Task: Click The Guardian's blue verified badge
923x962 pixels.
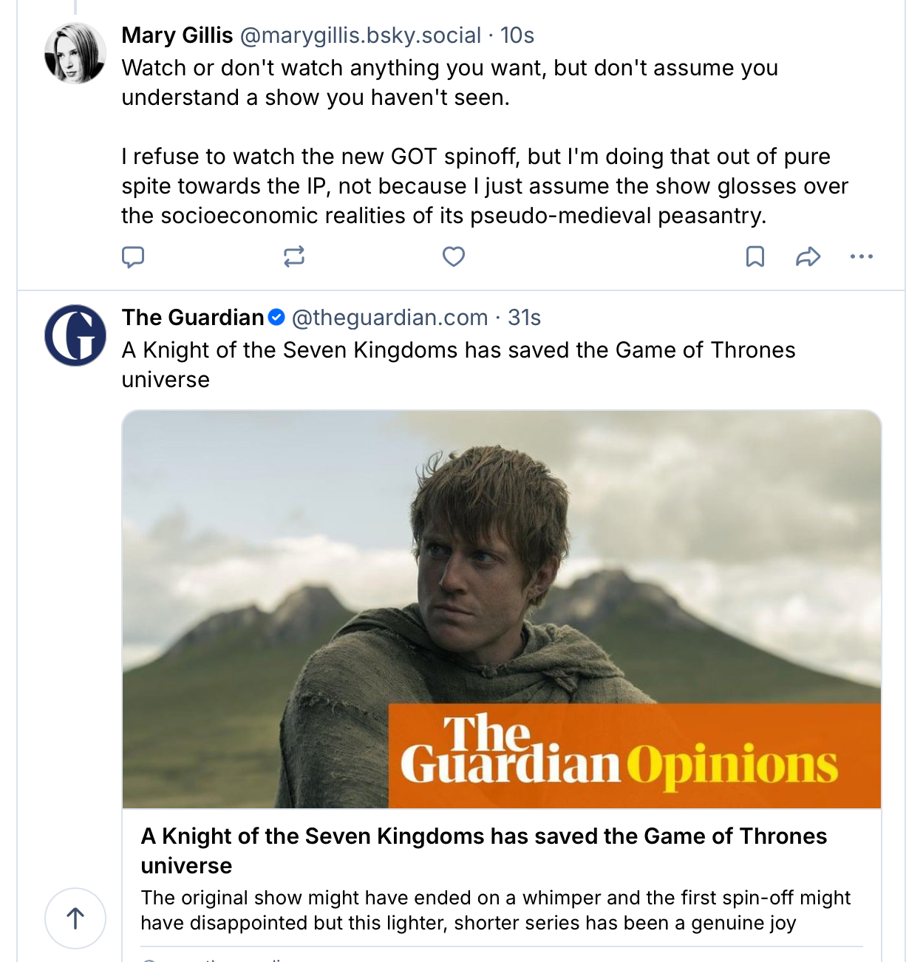Action: tap(276, 318)
